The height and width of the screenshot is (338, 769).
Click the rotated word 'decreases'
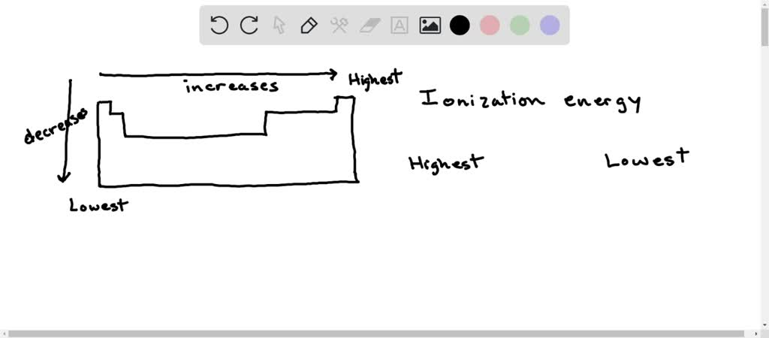(56, 125)
